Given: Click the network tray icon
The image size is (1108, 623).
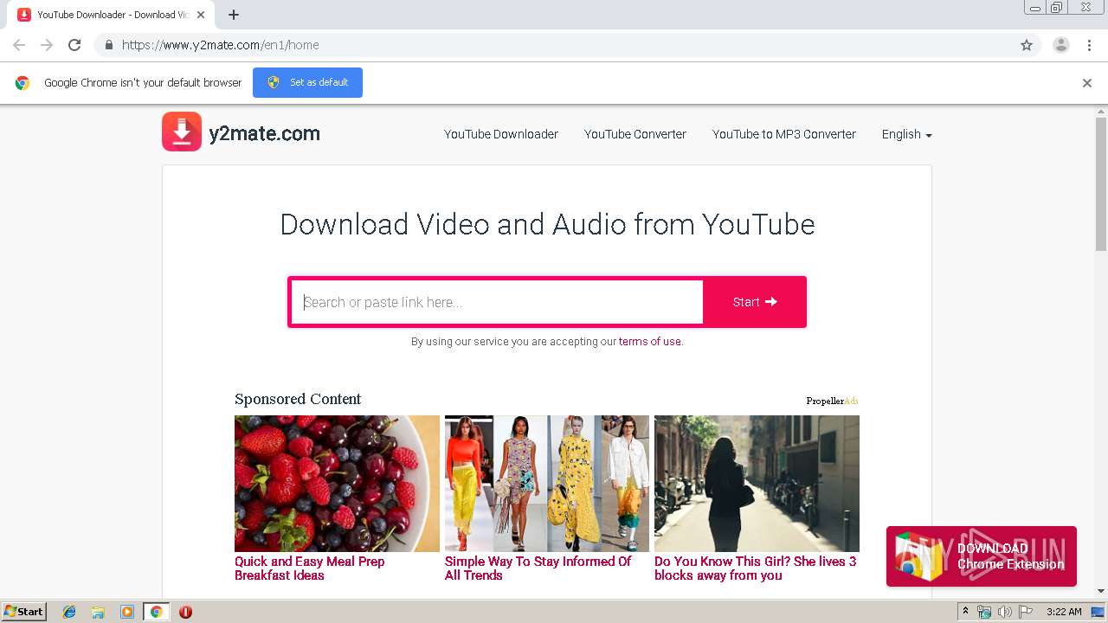Looking at the screenshot, I should tap(984, 612).
